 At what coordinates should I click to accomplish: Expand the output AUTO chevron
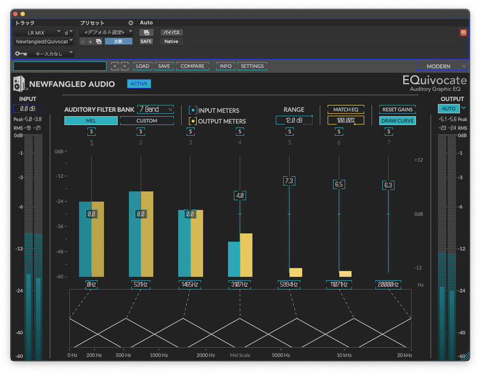pos(464,108)
